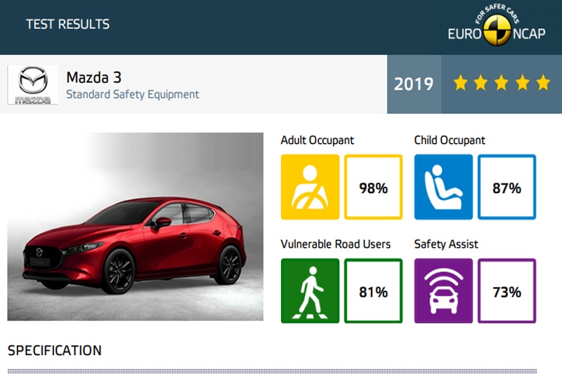Select the yellow Adult Occupant seatbelt icon
Image resolution: width=562 pixels, height=374 pixels.
point(310,187)
